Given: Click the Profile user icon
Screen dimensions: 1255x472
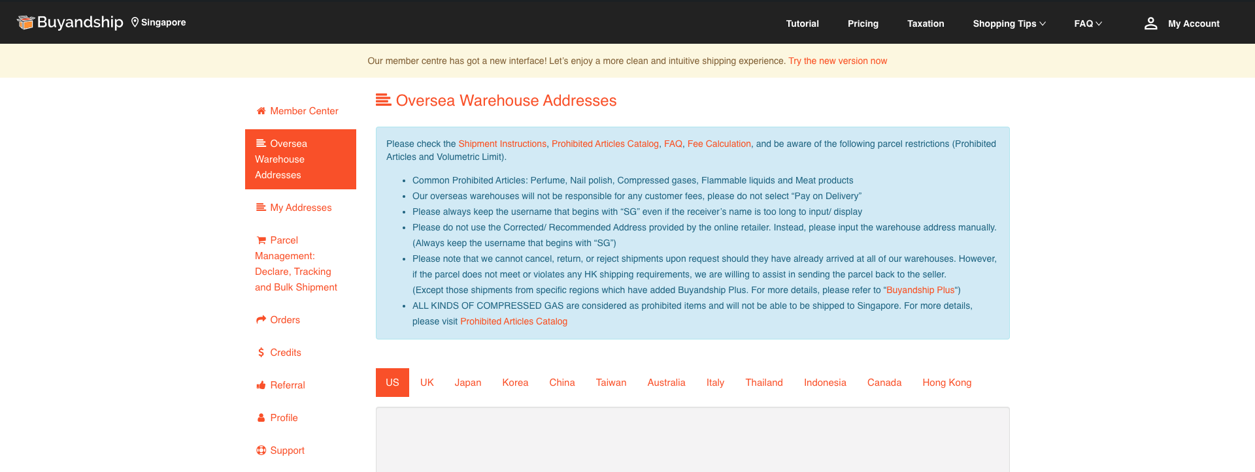Looking at the screenshot, I should point(261,418).
